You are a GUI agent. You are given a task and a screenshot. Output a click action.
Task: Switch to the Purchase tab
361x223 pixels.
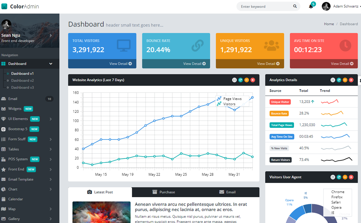pos(164,192)
